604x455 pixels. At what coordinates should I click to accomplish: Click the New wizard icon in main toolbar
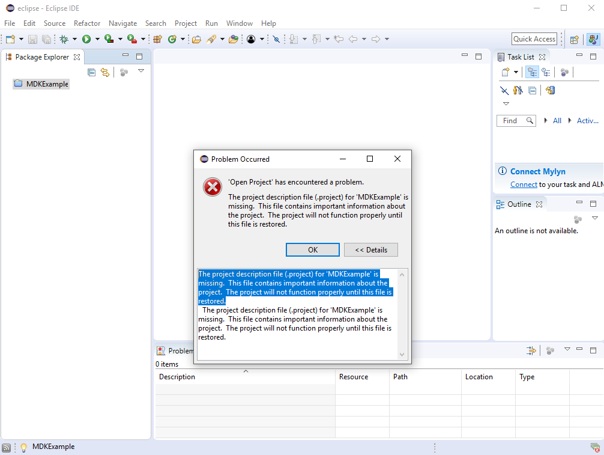tap(10, 39)
